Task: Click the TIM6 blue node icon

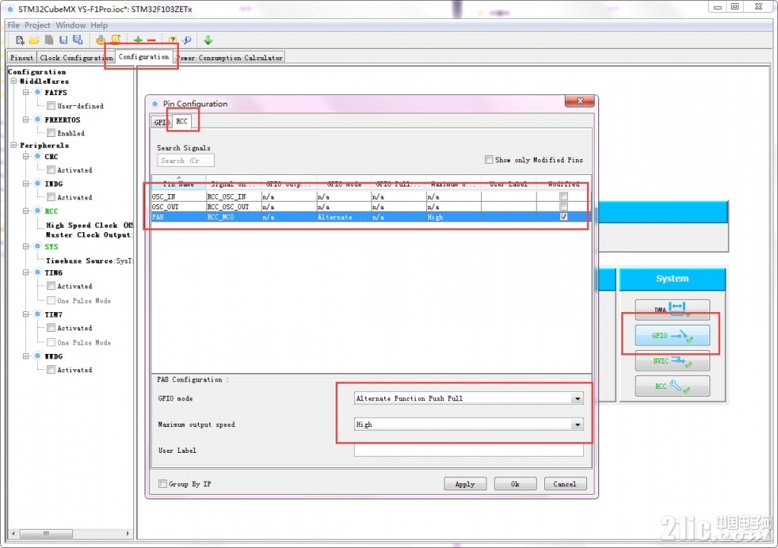Action: tap(37, 272)
